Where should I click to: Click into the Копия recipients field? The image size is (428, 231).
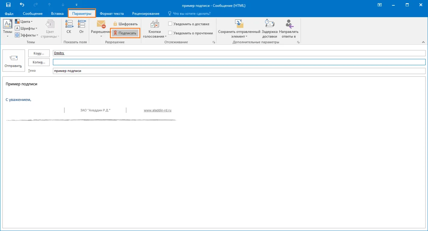pos(239,62)
